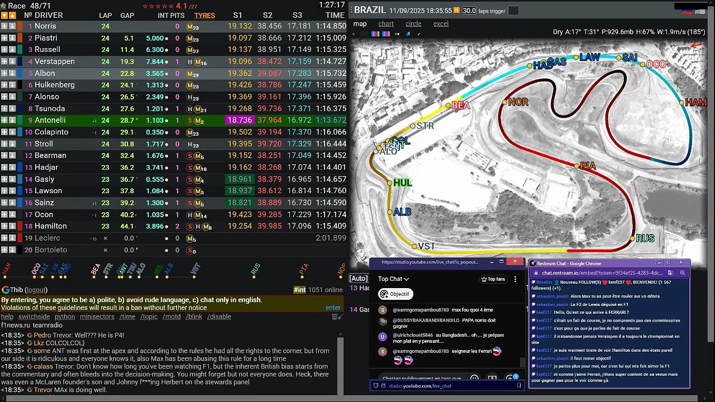Click the DRIVER column header
This screenshot has width=715, height=402.
coord(49,16)
